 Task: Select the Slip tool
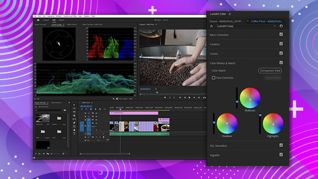coord(74,119)
